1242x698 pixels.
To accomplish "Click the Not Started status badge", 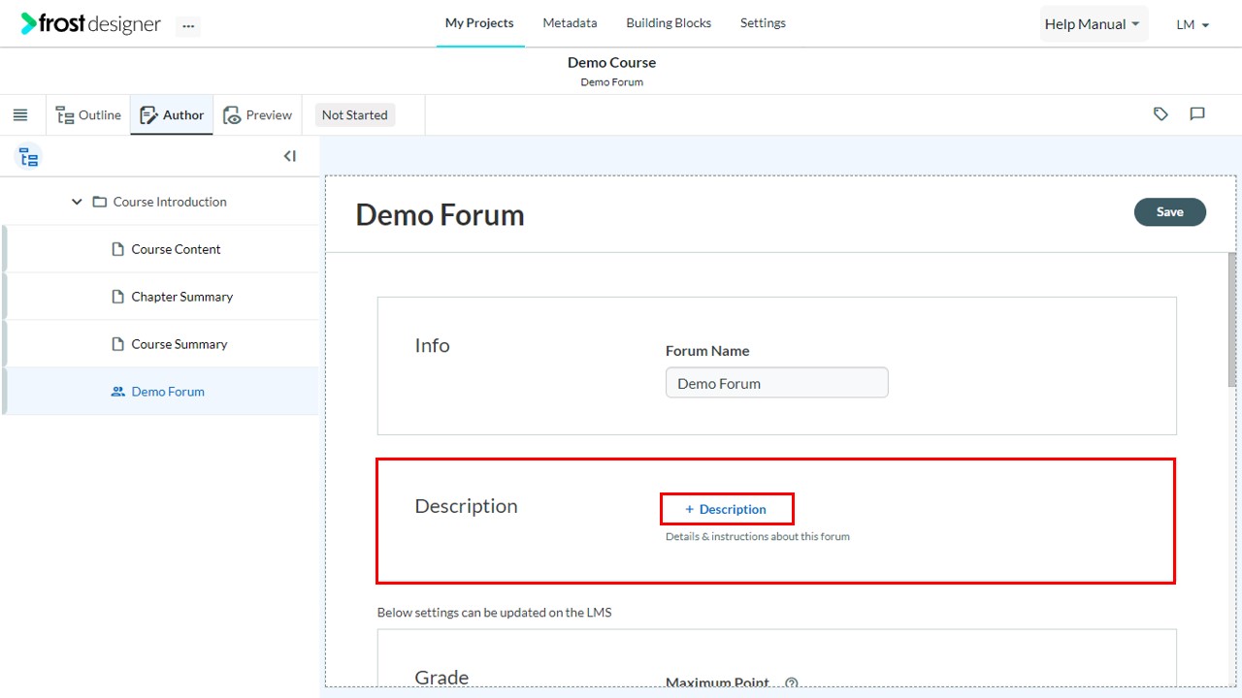I will click(x=354, y=115).
